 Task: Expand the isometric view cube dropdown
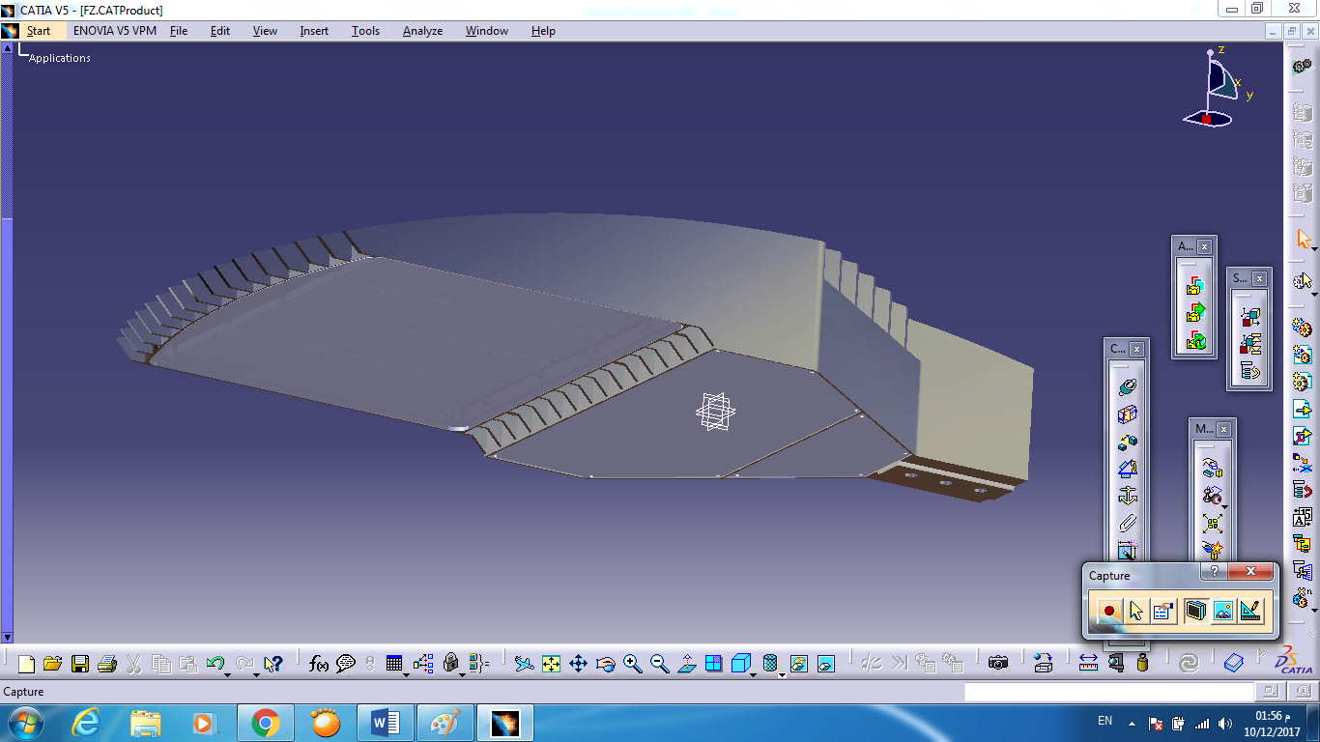tap(754, 673)
